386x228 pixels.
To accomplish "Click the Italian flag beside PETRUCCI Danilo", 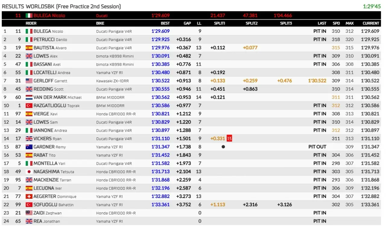I will [29, 39].
